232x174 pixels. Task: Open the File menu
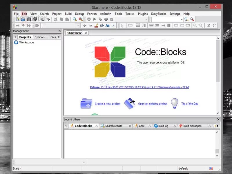tap(16, 14)
